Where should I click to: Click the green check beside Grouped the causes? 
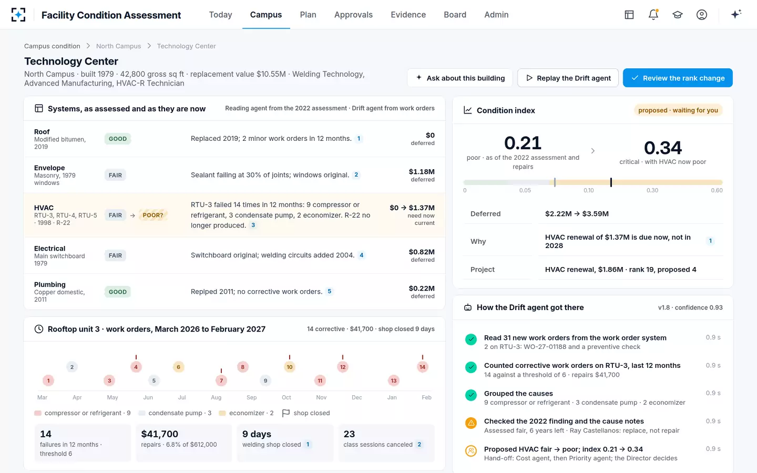coord(471,395)
